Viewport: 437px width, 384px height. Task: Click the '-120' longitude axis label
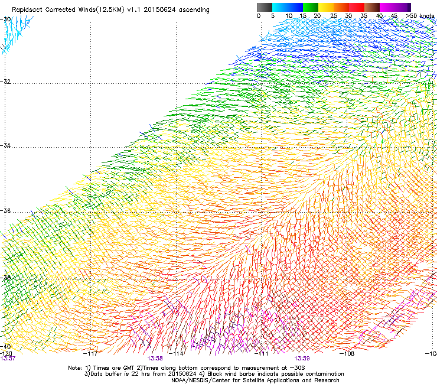(x=6, y=353)
